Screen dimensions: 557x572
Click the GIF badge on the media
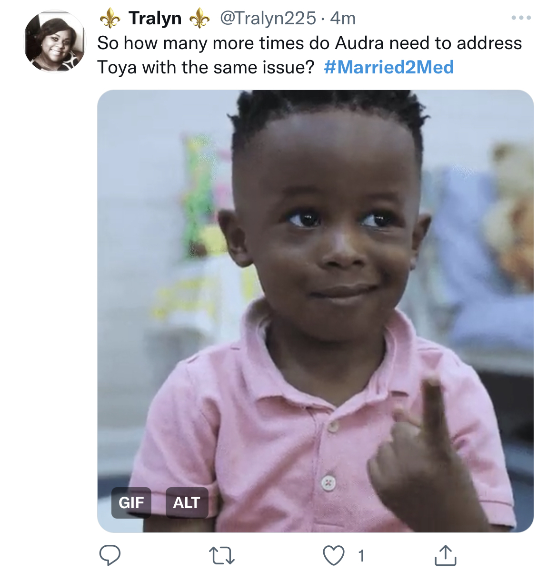(131, 502)
